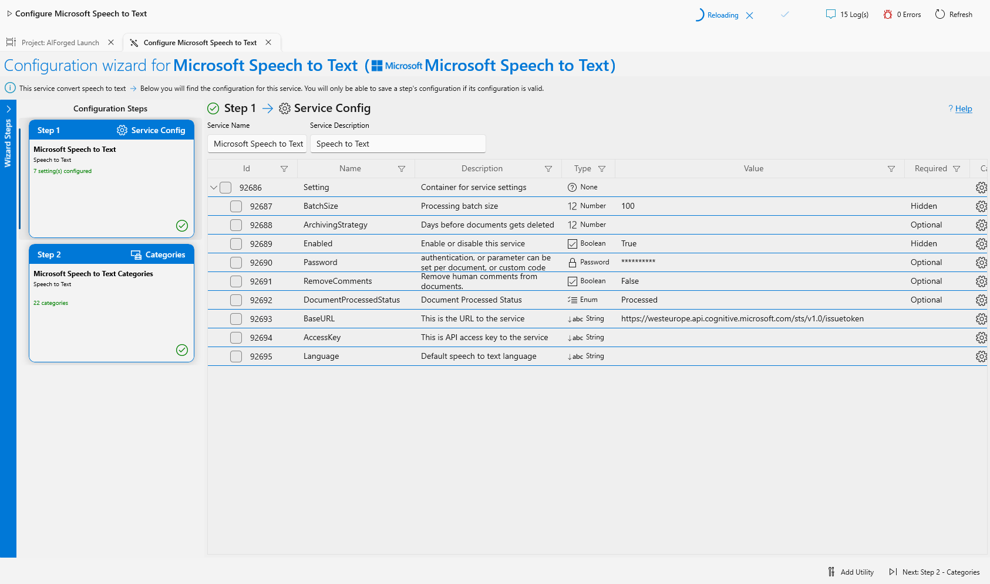Select checkbox for Setting row 92686
Screen dimensions: 990x584
coord(225,188)
